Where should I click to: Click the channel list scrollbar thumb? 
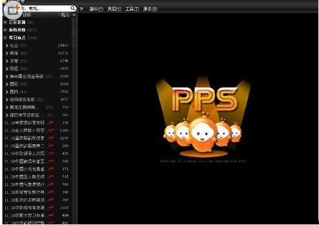[74, 32]
